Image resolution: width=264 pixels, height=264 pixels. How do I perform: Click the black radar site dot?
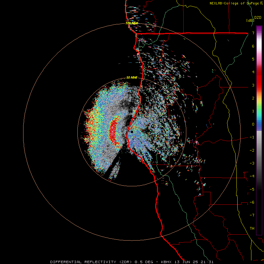(132, 132)
